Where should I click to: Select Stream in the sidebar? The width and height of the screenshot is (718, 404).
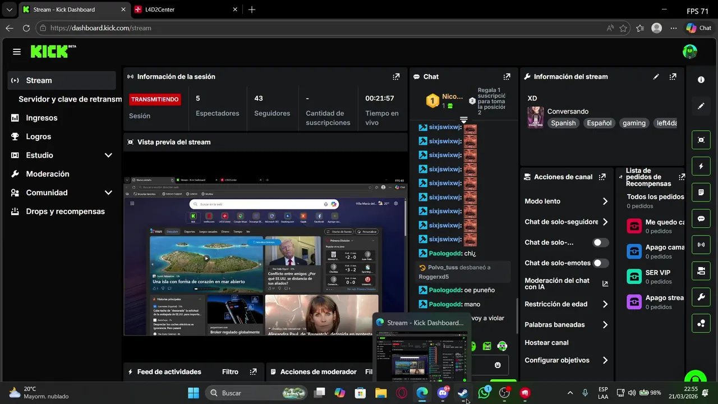(62, 80)
